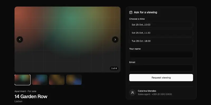
Task: Choose the Sat 25 Oct, 11:30 time
Action: click(x=161, y=33)
